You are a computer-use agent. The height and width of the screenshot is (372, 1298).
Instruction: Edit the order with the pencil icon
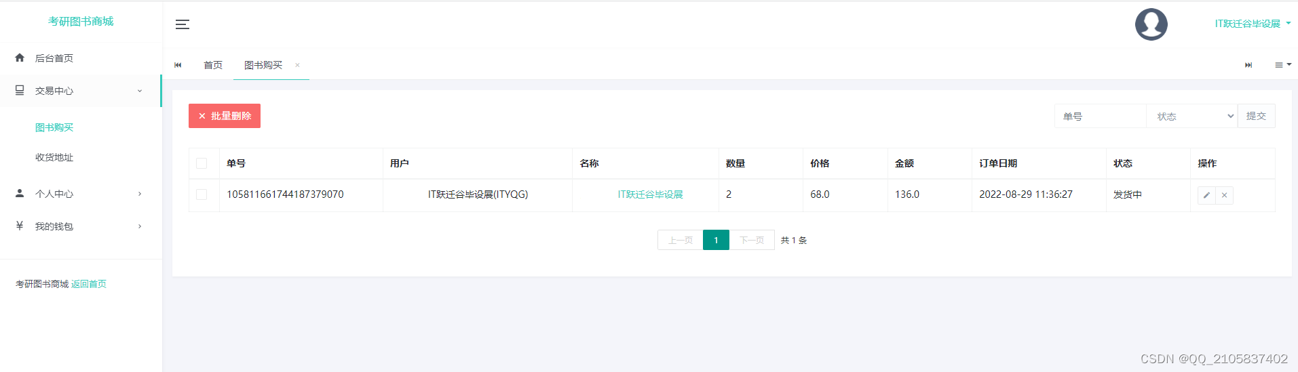[x=1206, y=195]
